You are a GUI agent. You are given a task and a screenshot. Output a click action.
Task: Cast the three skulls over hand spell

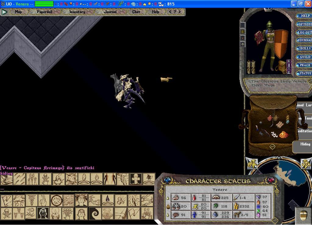(x=68, y=213)
